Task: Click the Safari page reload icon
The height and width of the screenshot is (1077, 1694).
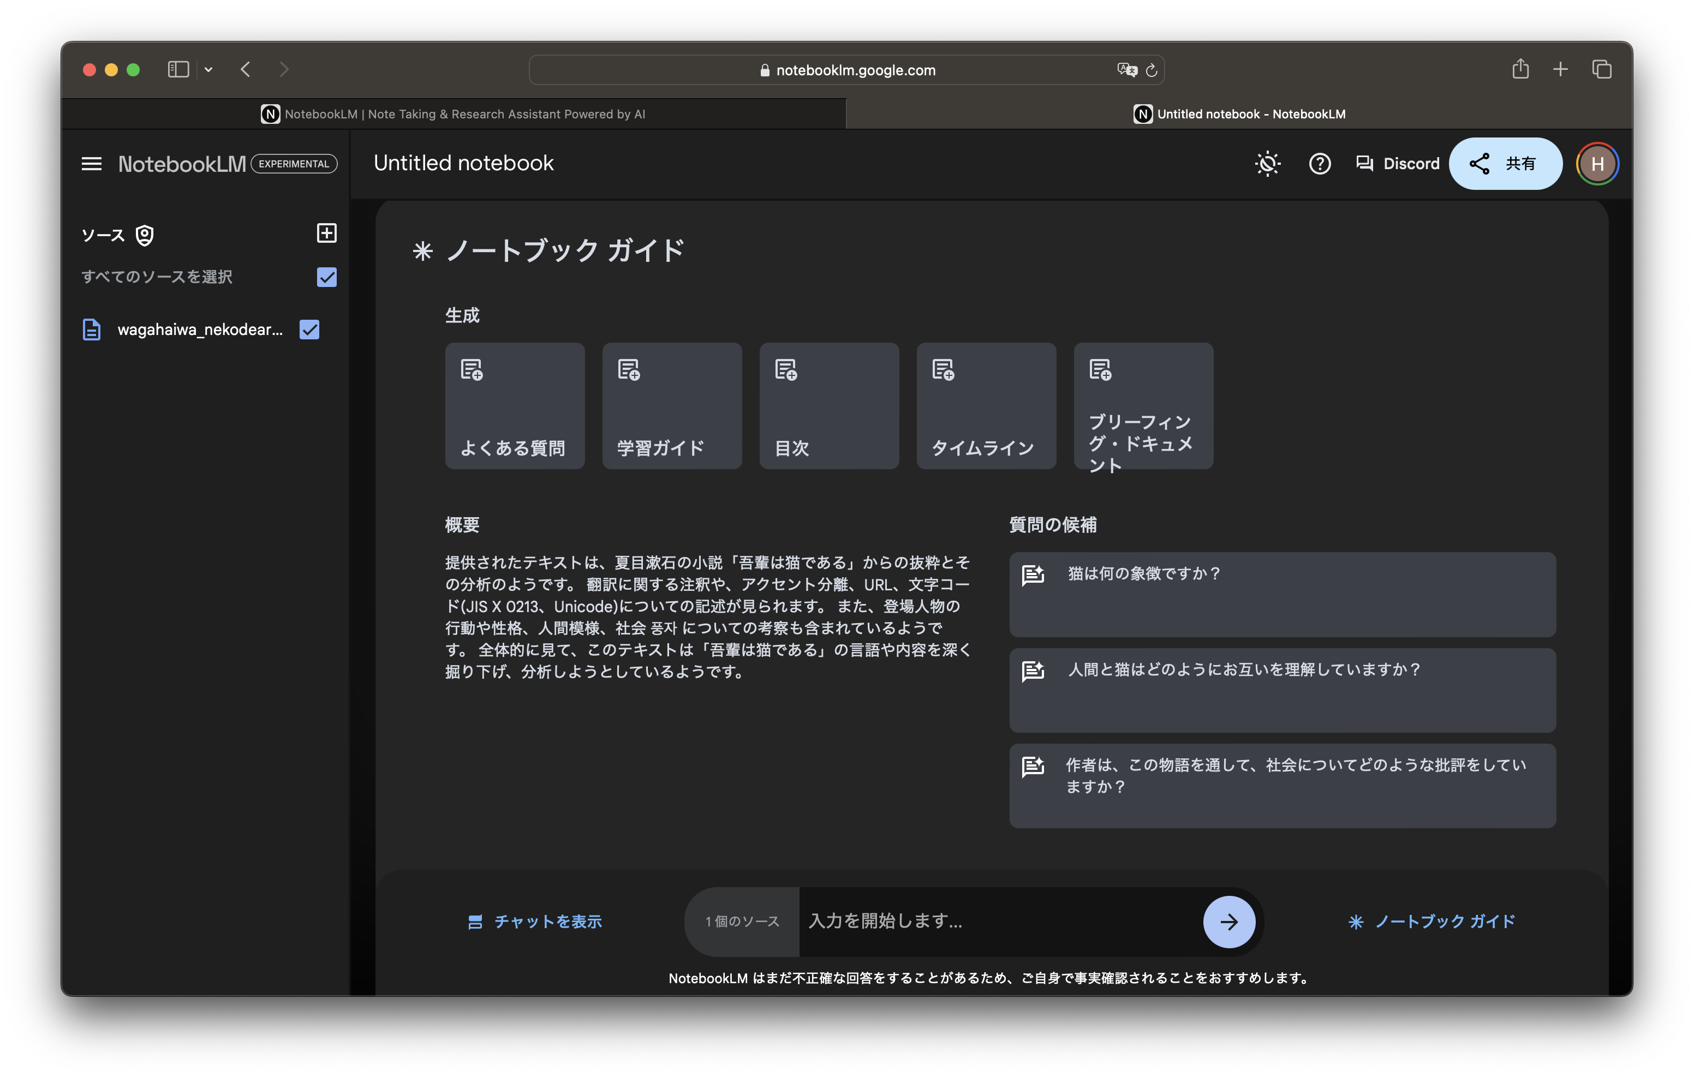Action: (1152, 70)
